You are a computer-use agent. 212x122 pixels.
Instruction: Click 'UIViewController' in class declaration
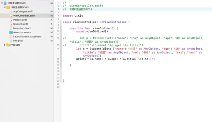click(x=113, y=22)
